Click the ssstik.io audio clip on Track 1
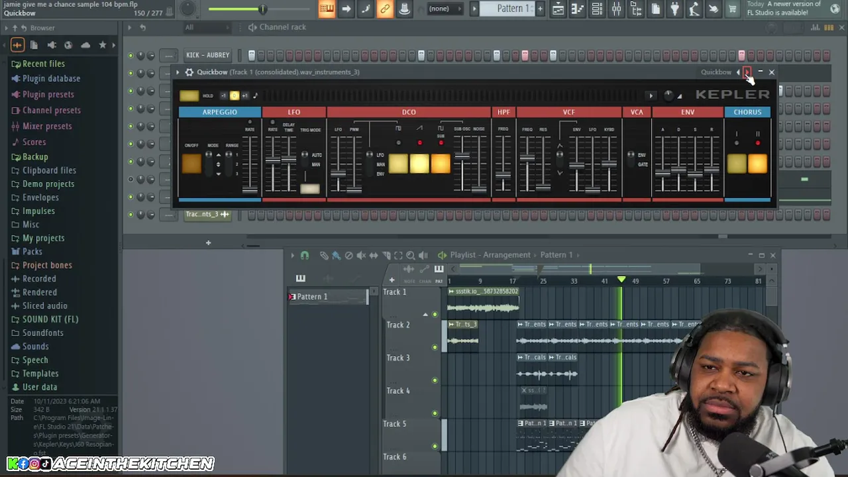Screen dimensions: 848x477 [x=483, y=302]
